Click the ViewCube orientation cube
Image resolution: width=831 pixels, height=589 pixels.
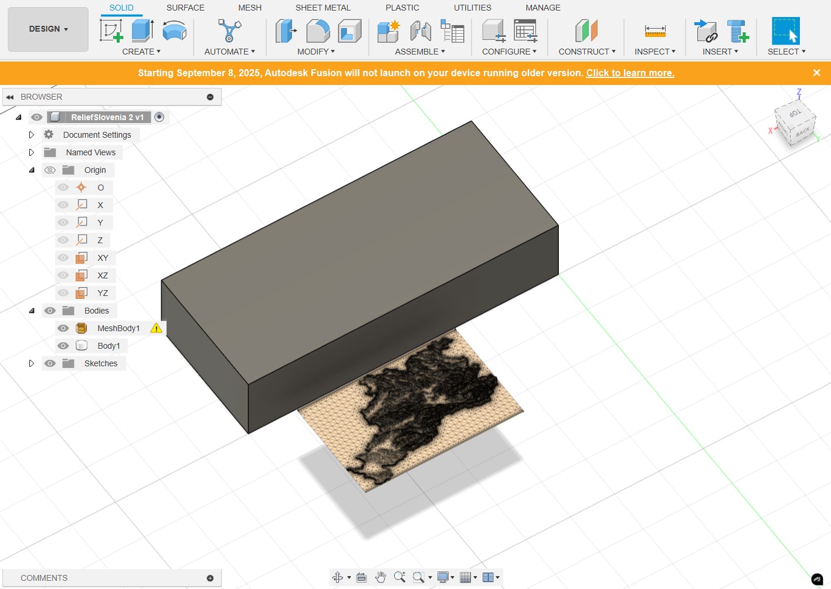795,122
